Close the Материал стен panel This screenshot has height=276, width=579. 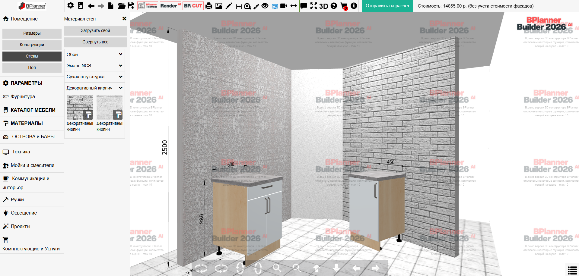(x=124, y=19)
